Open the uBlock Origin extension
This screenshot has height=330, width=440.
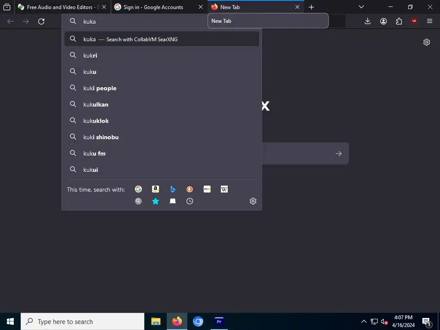coord(414,21)
